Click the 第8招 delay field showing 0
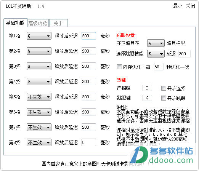 click(89, 142)
